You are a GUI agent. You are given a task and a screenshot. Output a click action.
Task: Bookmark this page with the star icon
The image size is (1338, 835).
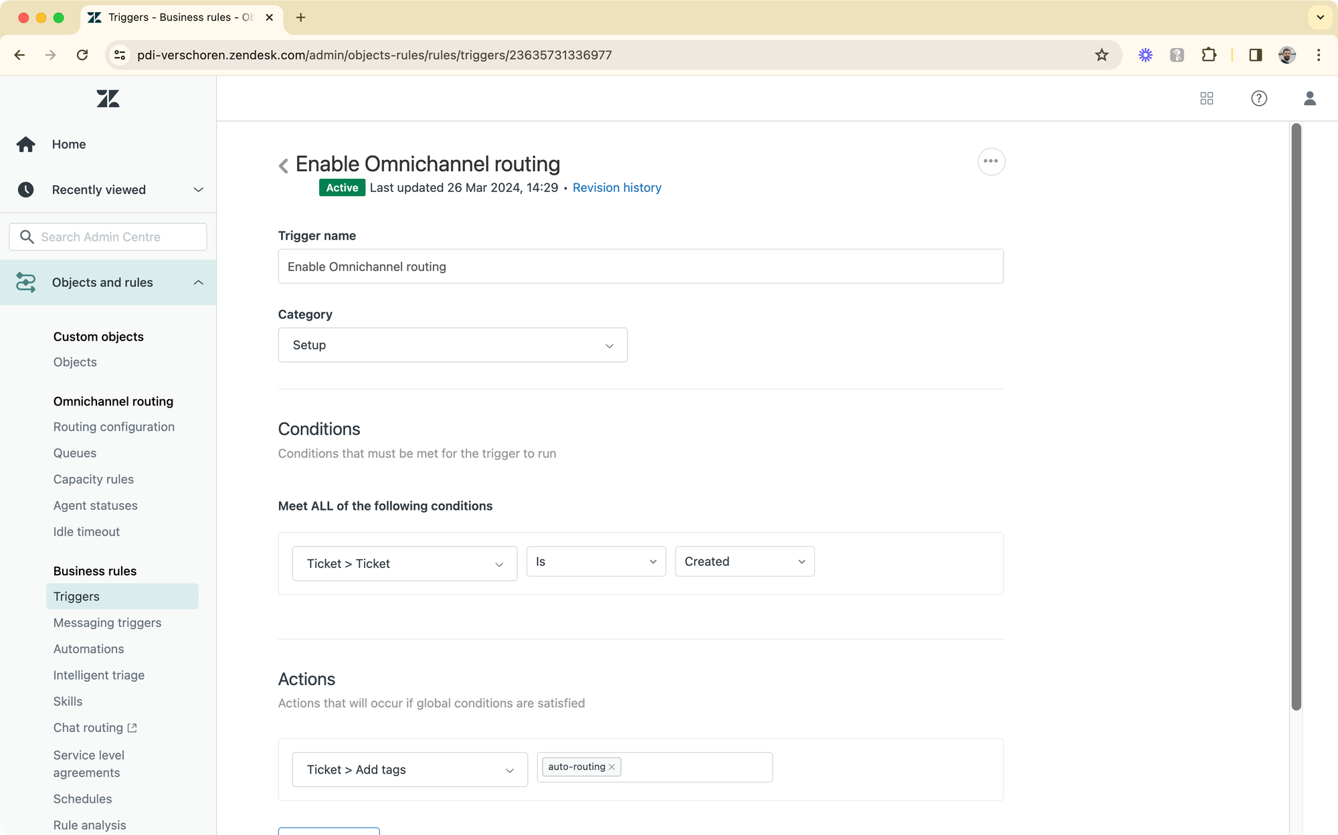1101,55
